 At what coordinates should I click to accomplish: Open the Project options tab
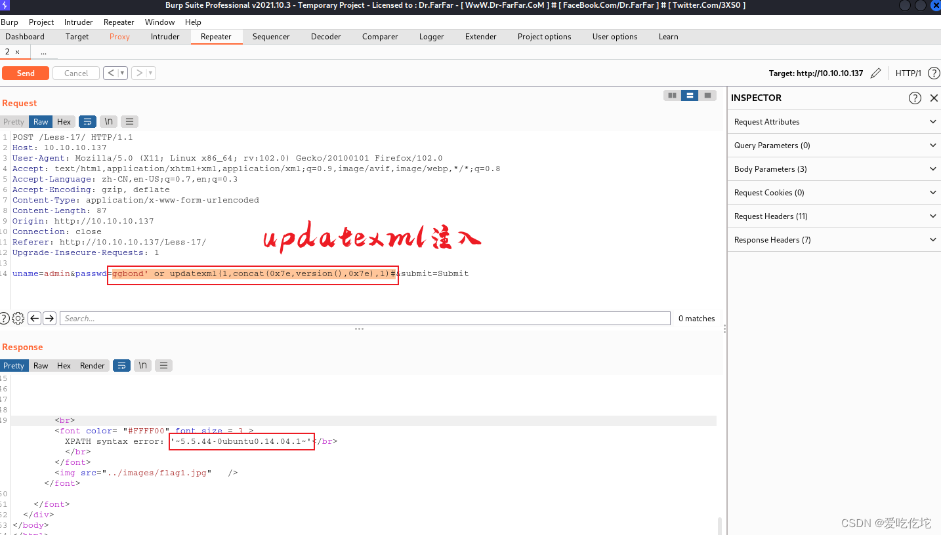pos(544,37)
